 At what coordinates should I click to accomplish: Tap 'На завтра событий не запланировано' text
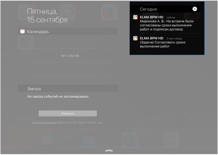(x=58, y=96)
